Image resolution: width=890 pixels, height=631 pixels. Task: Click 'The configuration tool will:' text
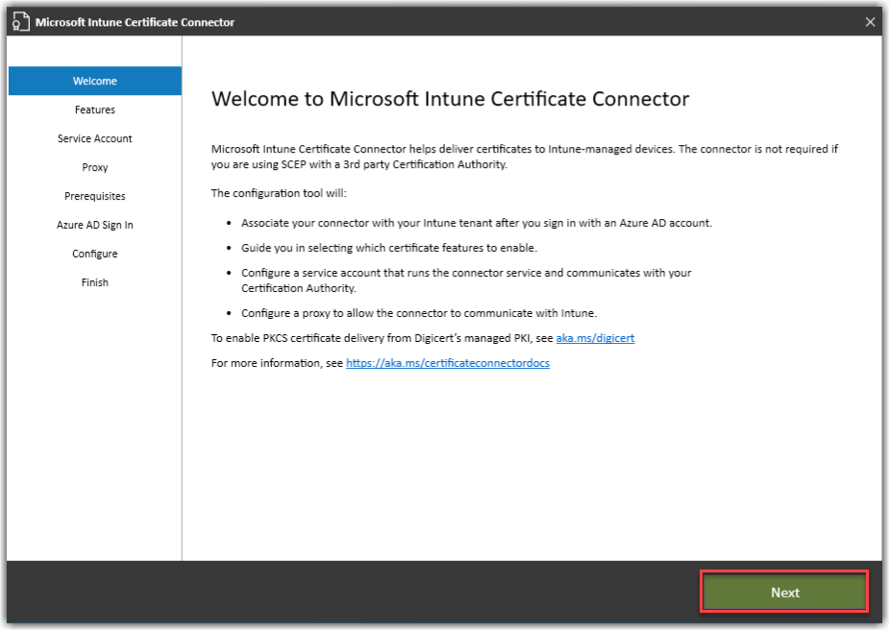[279, 193]
